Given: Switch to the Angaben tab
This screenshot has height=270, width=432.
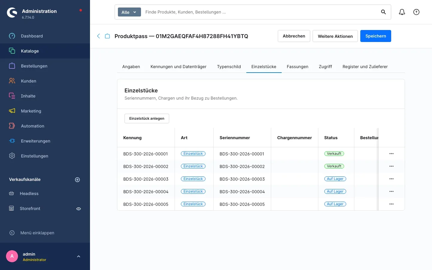Looking at the screenshot, I should click(131, 67).
